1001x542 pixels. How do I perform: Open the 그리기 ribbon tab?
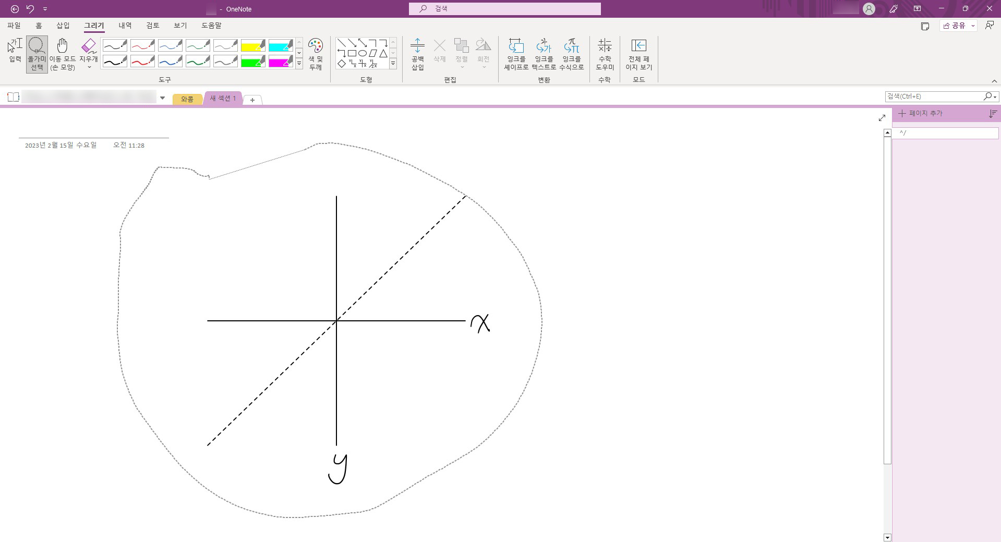click(x=94, y=25)
